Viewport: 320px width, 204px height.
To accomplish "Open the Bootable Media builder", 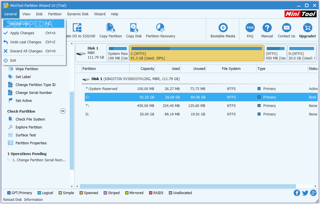I will [x=223, y=27].
